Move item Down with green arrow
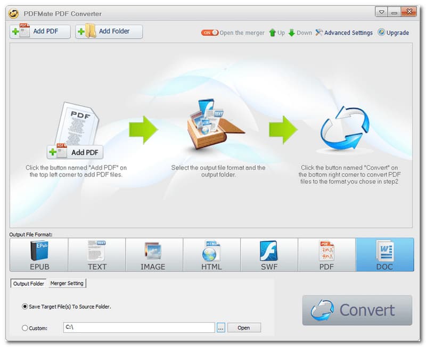The image size is (426, 347). click(300, 33)
